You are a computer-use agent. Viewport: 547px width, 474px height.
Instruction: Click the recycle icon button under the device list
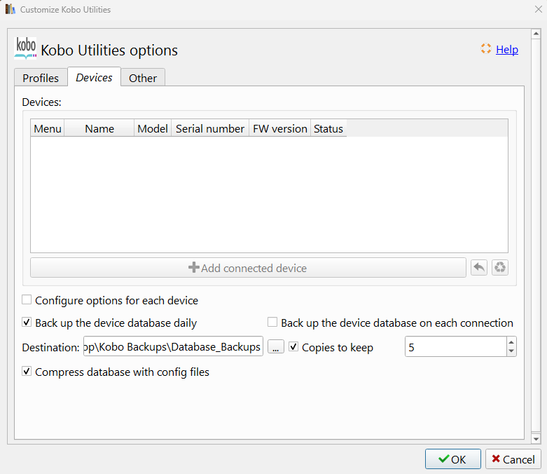(500, 268)
